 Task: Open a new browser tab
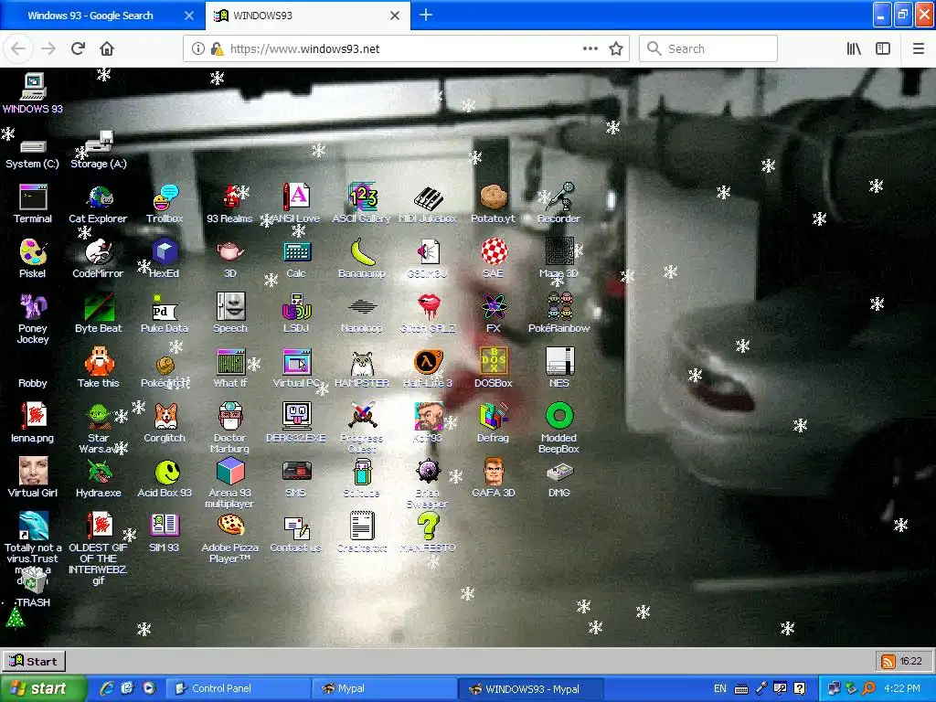426,15
